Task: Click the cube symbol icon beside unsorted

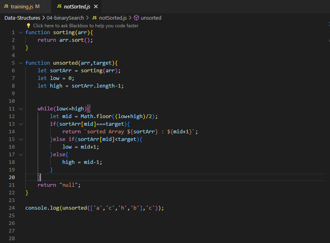Action: pos(136,18)
